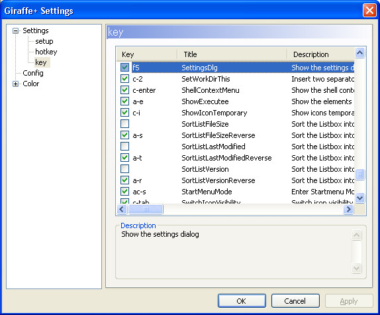Select the Settings root tree label
This screenshot has height=315, width=380.
(x=36, y=31)
